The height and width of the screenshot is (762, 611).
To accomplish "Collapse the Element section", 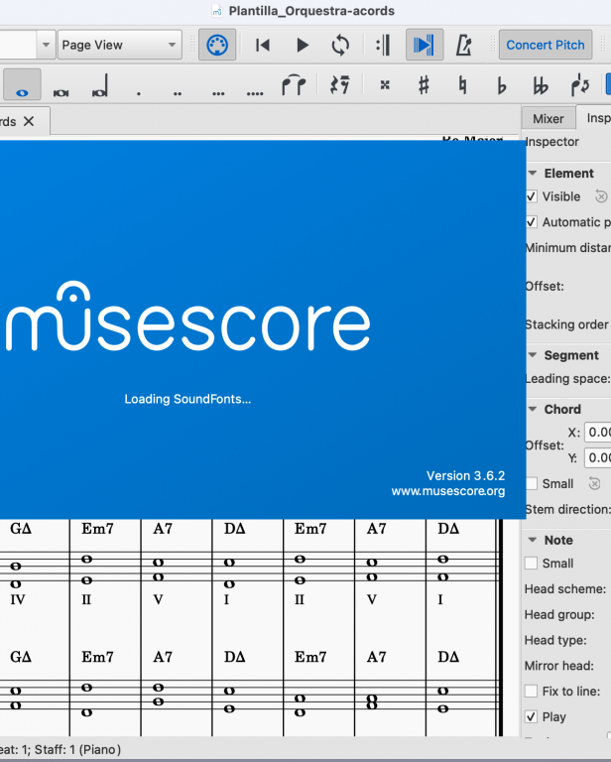I will (x=533, y=173).
